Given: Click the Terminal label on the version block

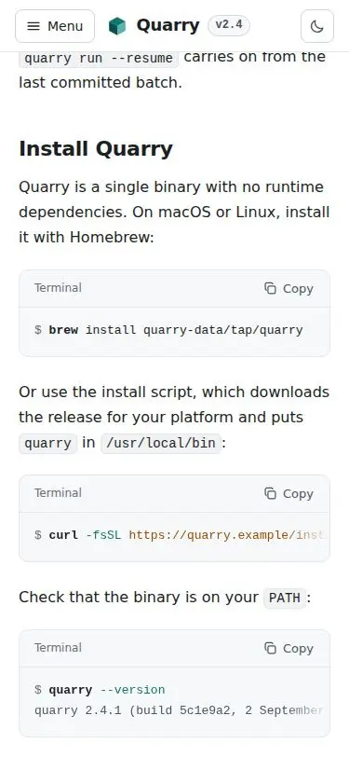Looking at the screenshot, I should coord(58,648).
